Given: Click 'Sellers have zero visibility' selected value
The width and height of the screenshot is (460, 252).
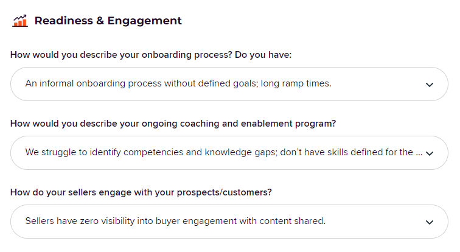Looking at the screenshot, I should [175, 221].
